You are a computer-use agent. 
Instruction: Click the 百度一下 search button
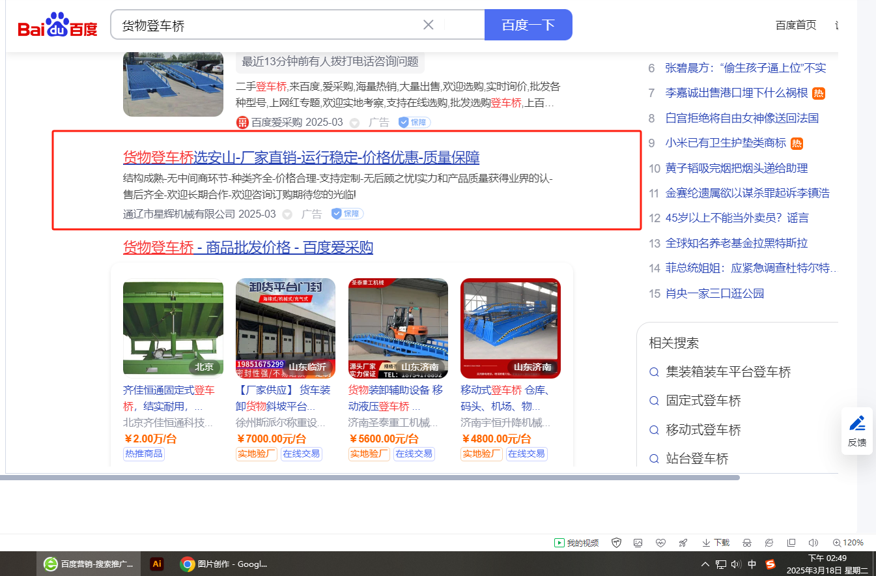(528, 25)
